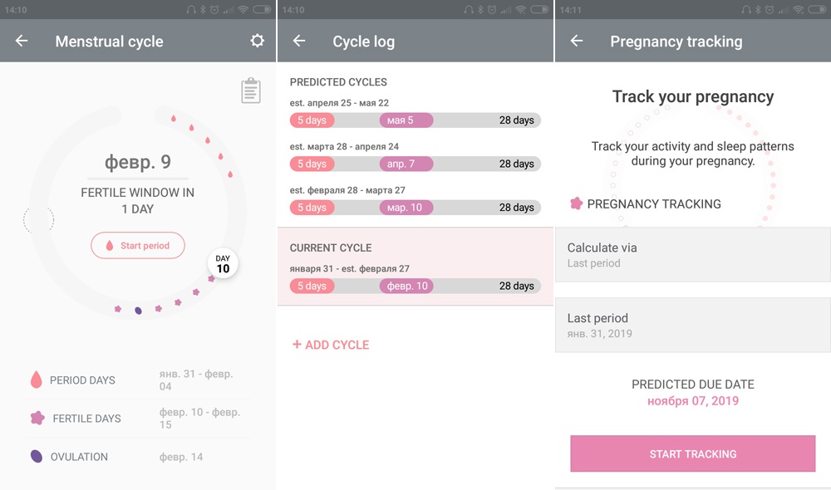The height and width of the screenshot is (490, 831).
Task: Open settings via the gear icon
Action: click(x=258, y=41)
